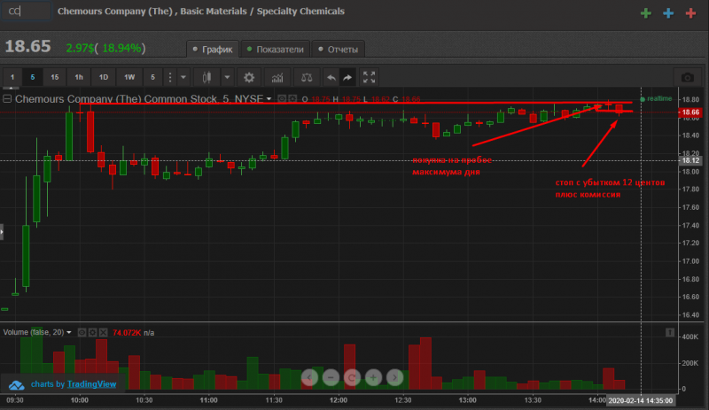Take a chart snapshot with camera icon
This screenshot has height=410, width=709.
coord(688,77)
